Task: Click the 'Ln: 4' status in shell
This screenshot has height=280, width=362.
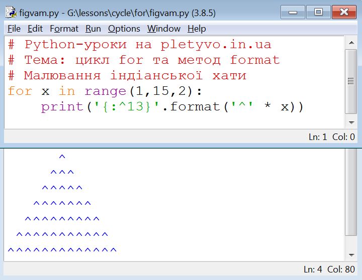Action: [x=313, y=269]
